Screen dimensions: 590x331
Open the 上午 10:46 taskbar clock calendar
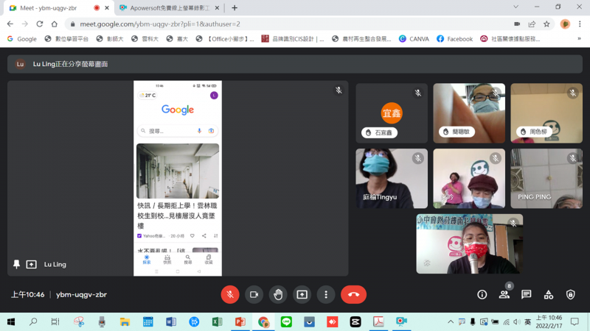549,321
